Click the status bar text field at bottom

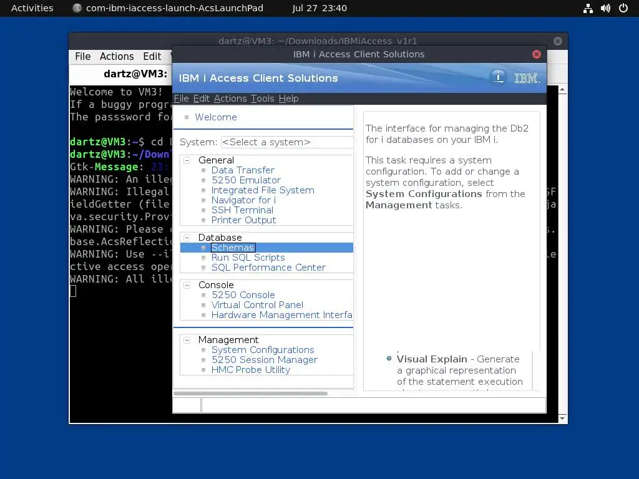tap(374, 405)
